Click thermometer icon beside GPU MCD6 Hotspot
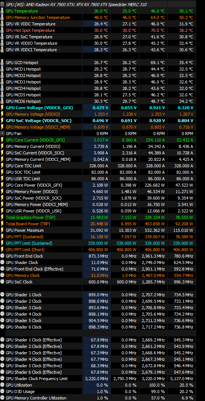The width and height of the screenshot is (205, 401). (3, 101)
